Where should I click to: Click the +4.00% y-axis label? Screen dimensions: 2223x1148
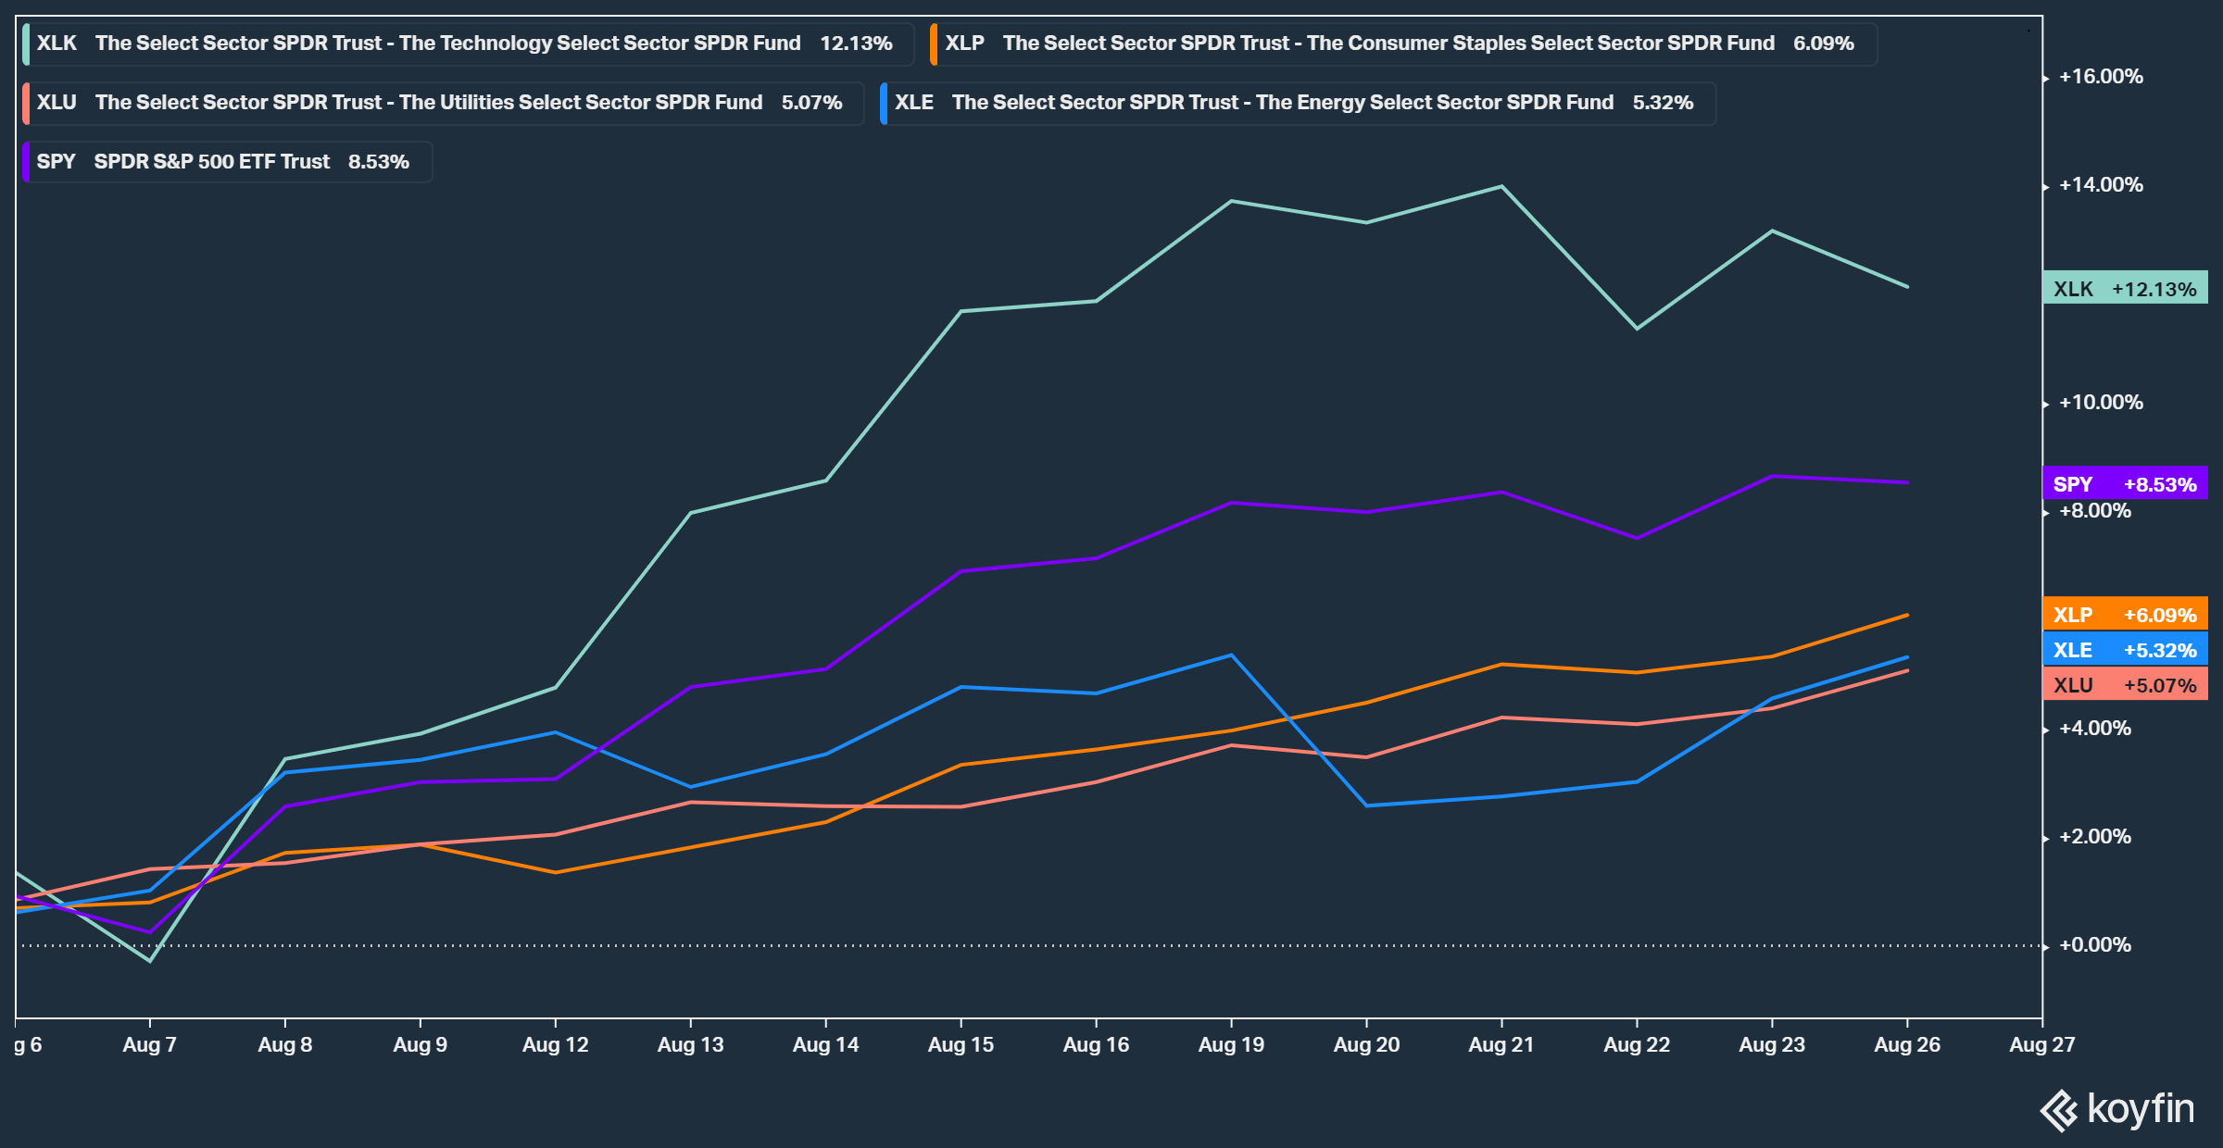2095,729
